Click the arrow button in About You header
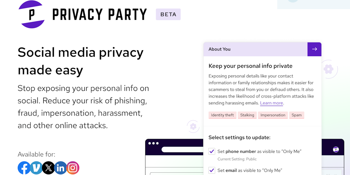This screenshot has width=350, height=175. 314,49
